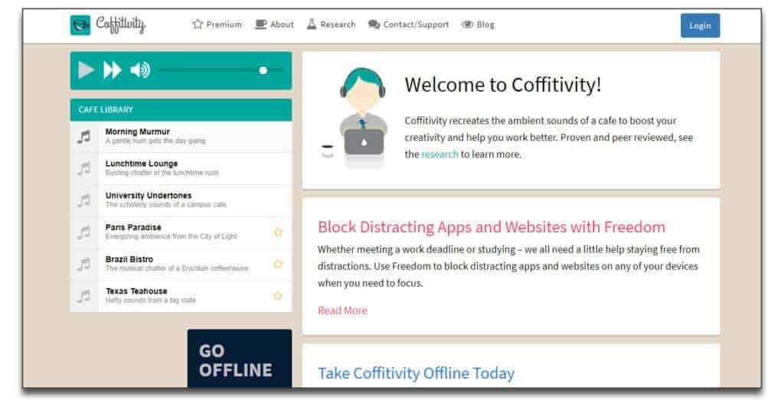Screen dimensions: 784x403
Task: Click the coffee mug icon beside About
Action: 260,24
